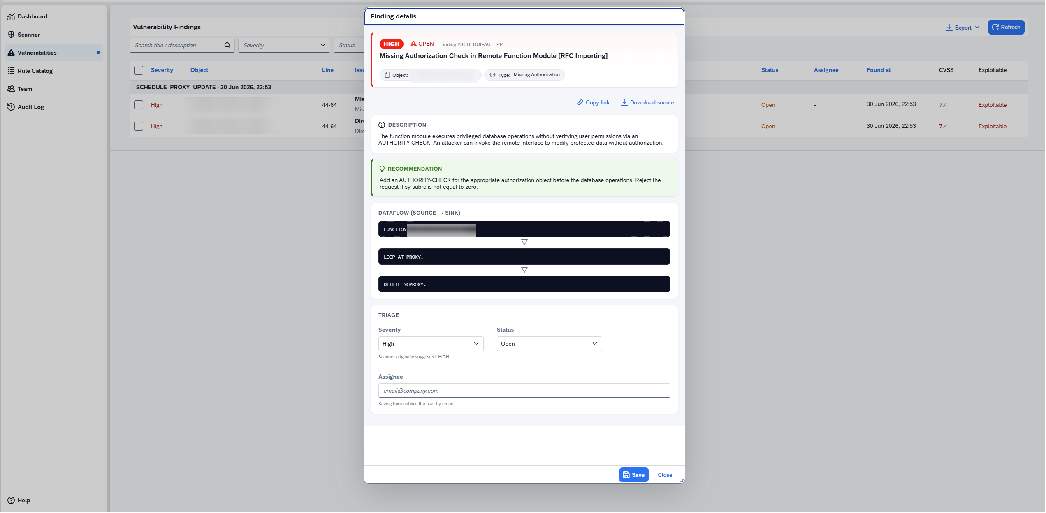Viewport: 1046px width, 513px height.
Task: Click the Assignee email input field
Action: [x=524, y=391]
